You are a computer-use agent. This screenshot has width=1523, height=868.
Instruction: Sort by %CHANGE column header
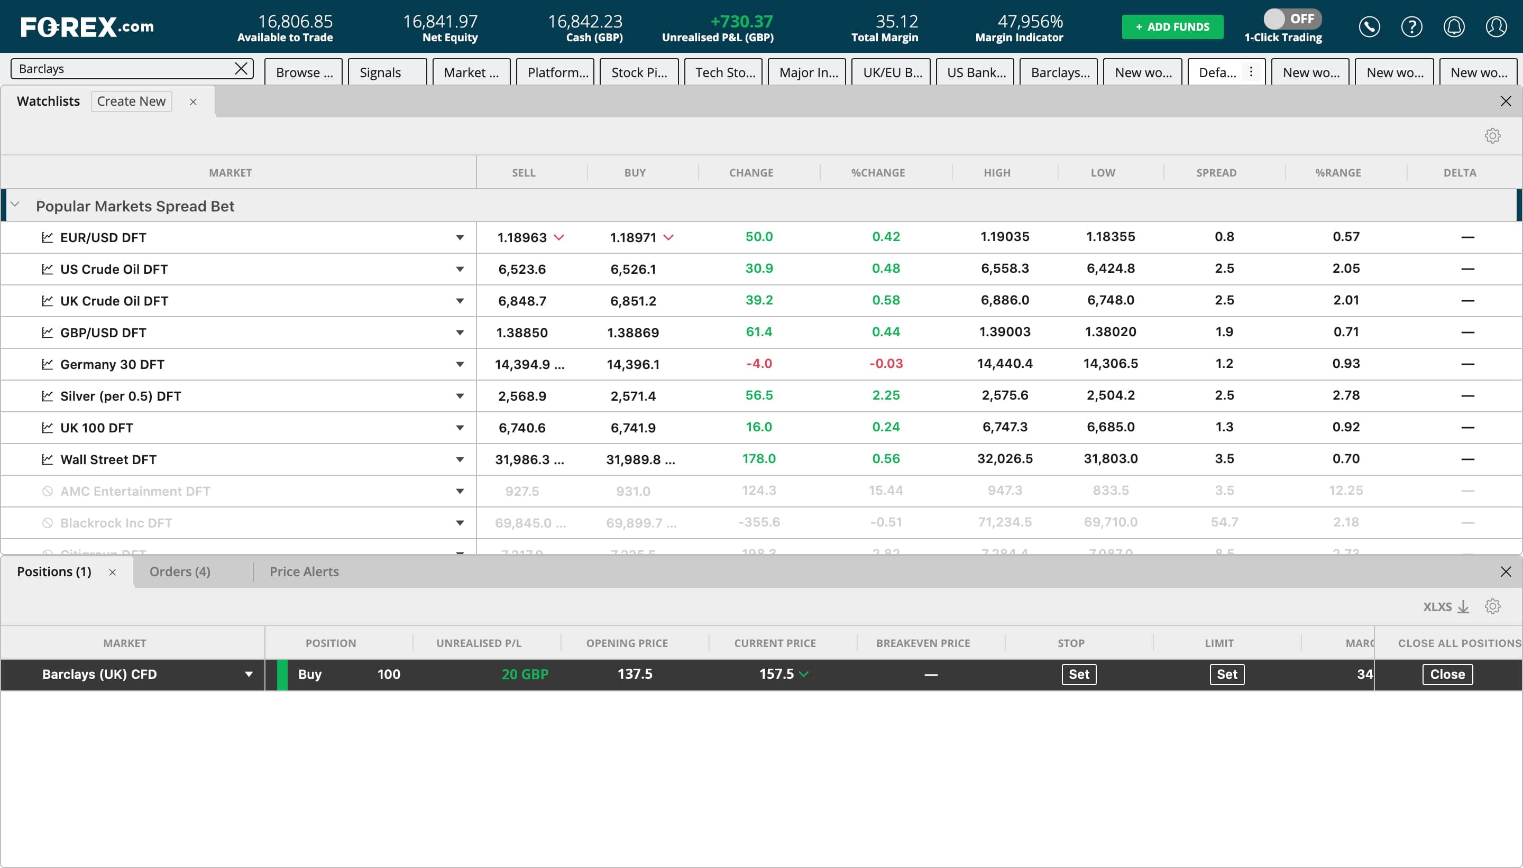[x=878, y=173]
